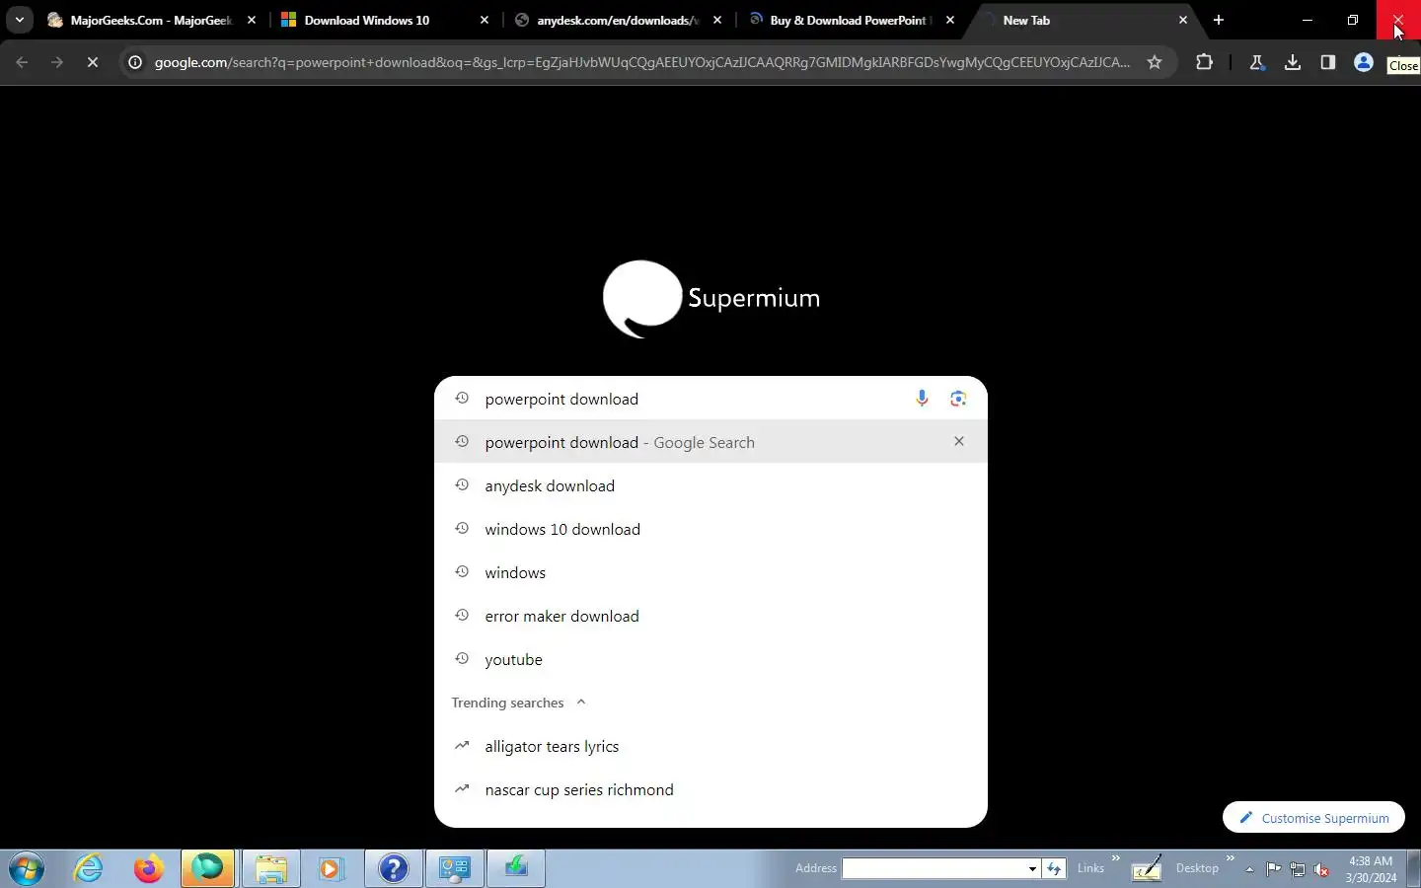
Task: Open the Windows Start menu
Action: point(27,868)
